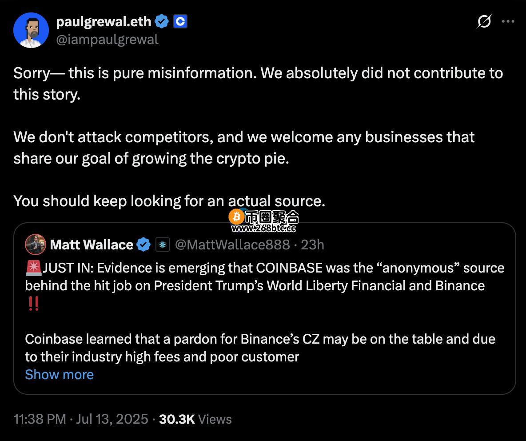The height and width of the screenshot is (441, 526).
Task: Click Matt Wallace's square affiliation badge
Action: (x=163, y=245)
